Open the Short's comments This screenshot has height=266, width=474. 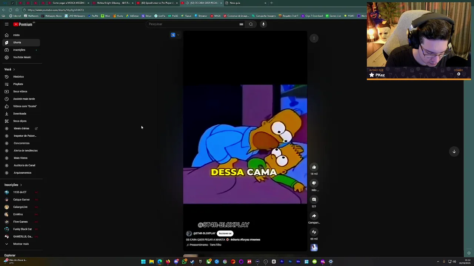[314, 199]
